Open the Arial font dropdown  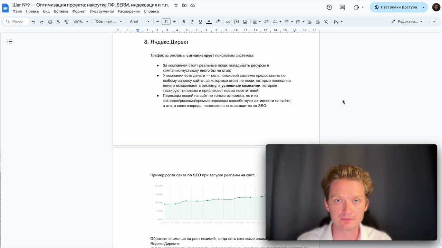tap(140, 22)
